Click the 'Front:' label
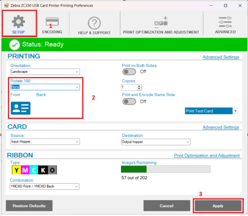This screenshot has width=248, height=216. (x=15, y=95)
